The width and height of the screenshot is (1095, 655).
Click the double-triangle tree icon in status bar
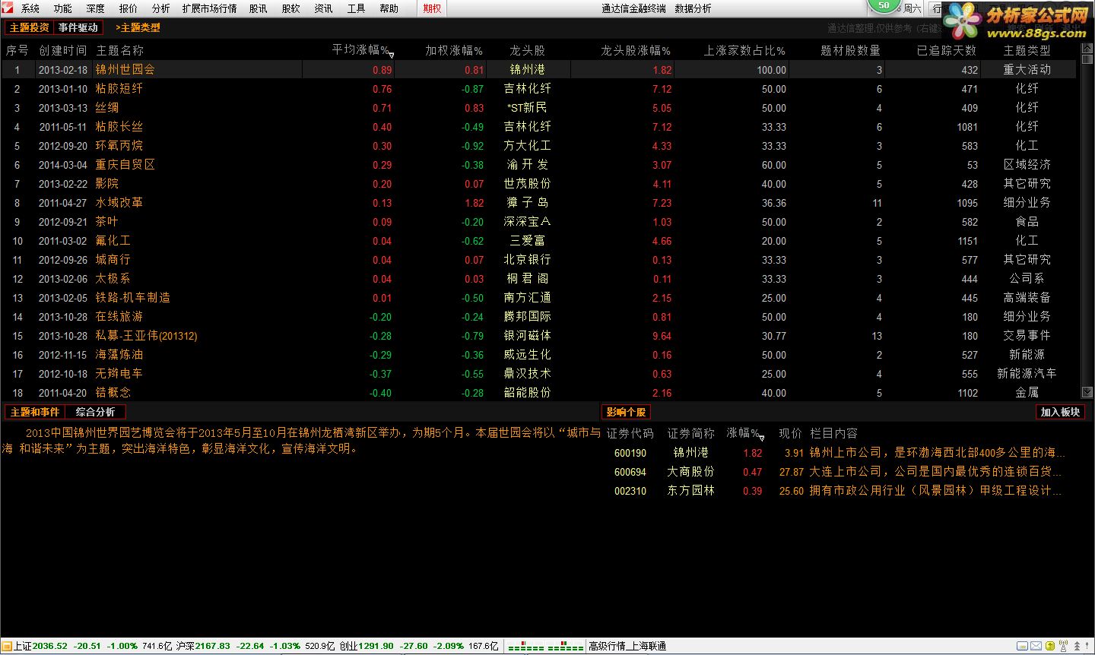tap(1077, 646)
